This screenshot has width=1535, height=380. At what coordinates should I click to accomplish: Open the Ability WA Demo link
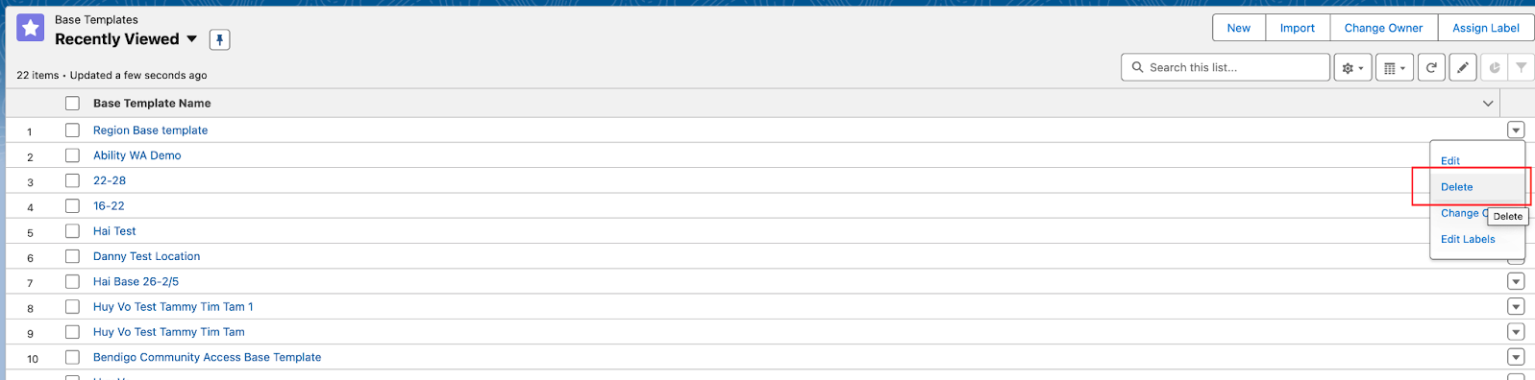[x=136, y=155]
